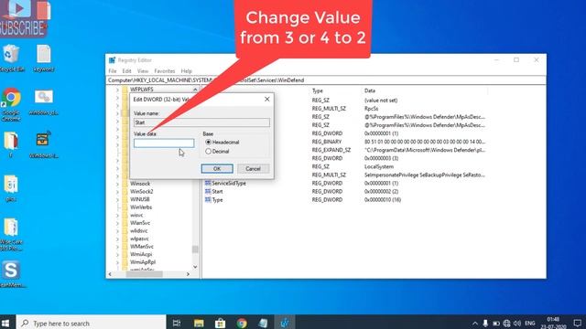The height and width of the screenshot is (329, 586).
Task: Click the registry path address bar
Action: tap(326, 80)
